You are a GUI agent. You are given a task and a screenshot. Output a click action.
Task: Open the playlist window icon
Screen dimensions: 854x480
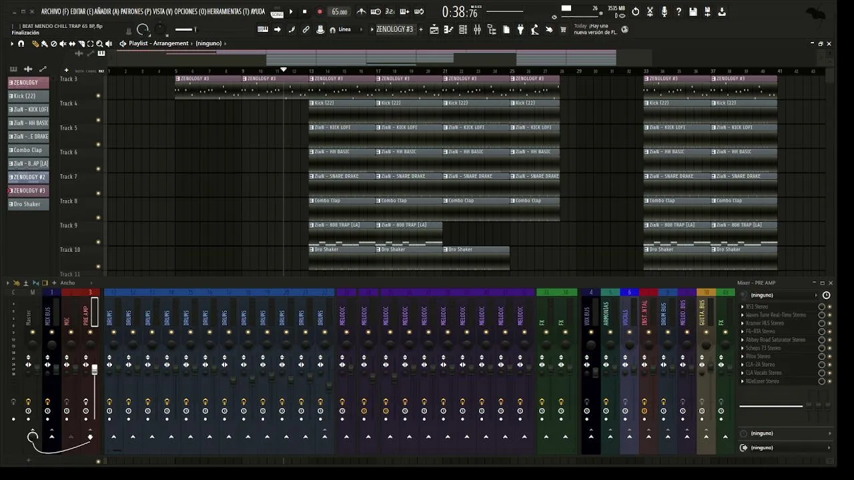pos(434,29)
